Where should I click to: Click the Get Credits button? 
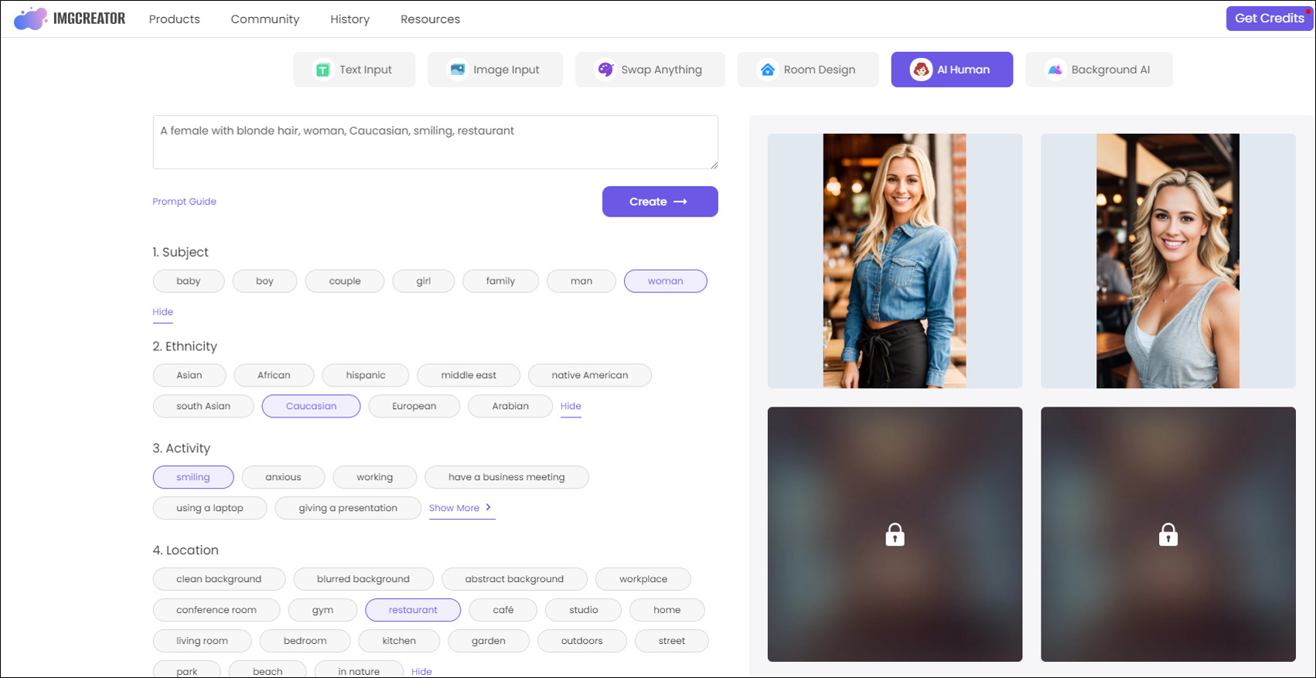click(x=1269, y=19)
